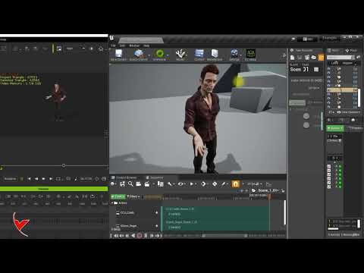
Task: Click the green Timeline bar in left window
Action: 54,189
